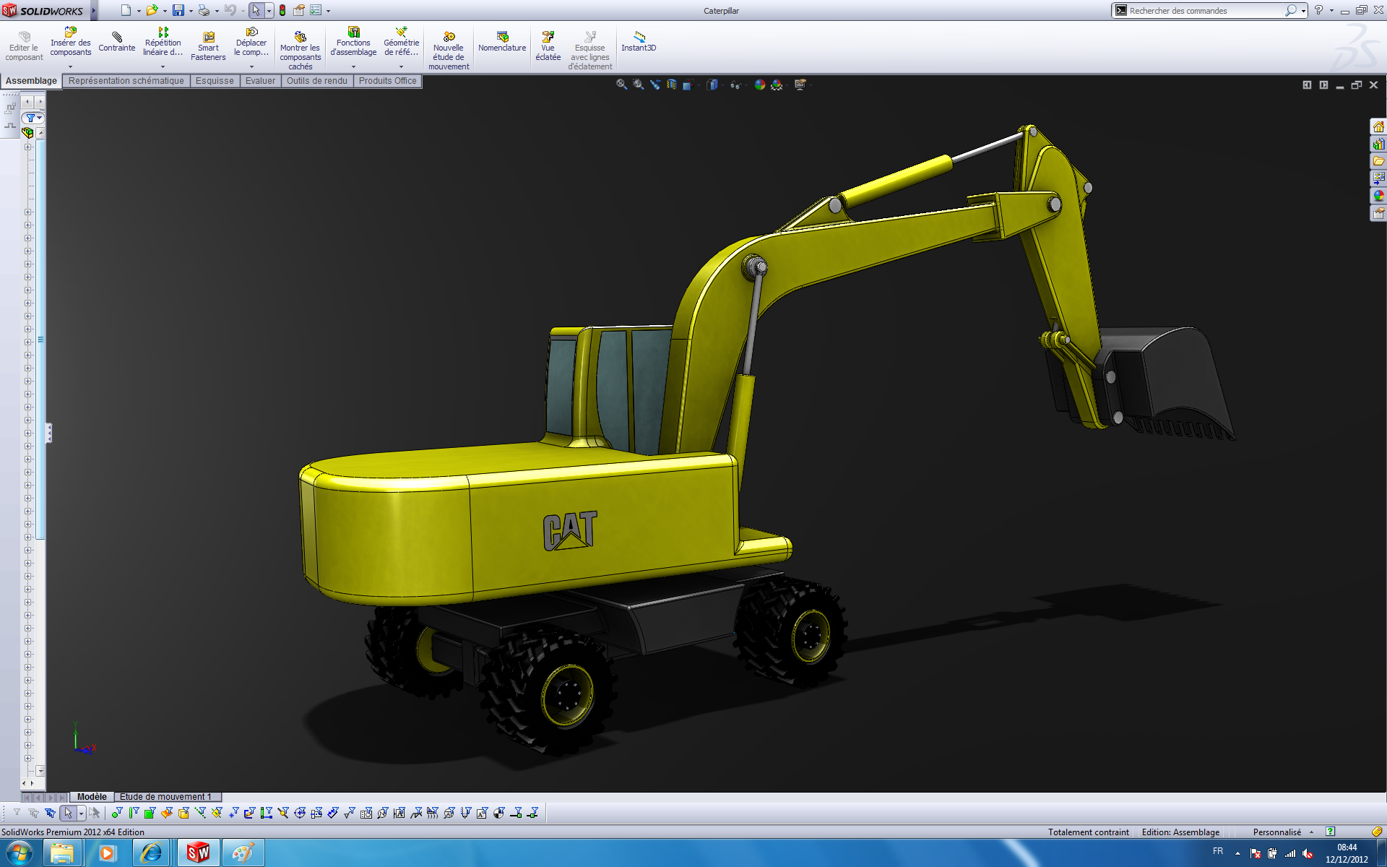
Task: Toggle the Filter Axes selection filter
Action: click(200, 814)
